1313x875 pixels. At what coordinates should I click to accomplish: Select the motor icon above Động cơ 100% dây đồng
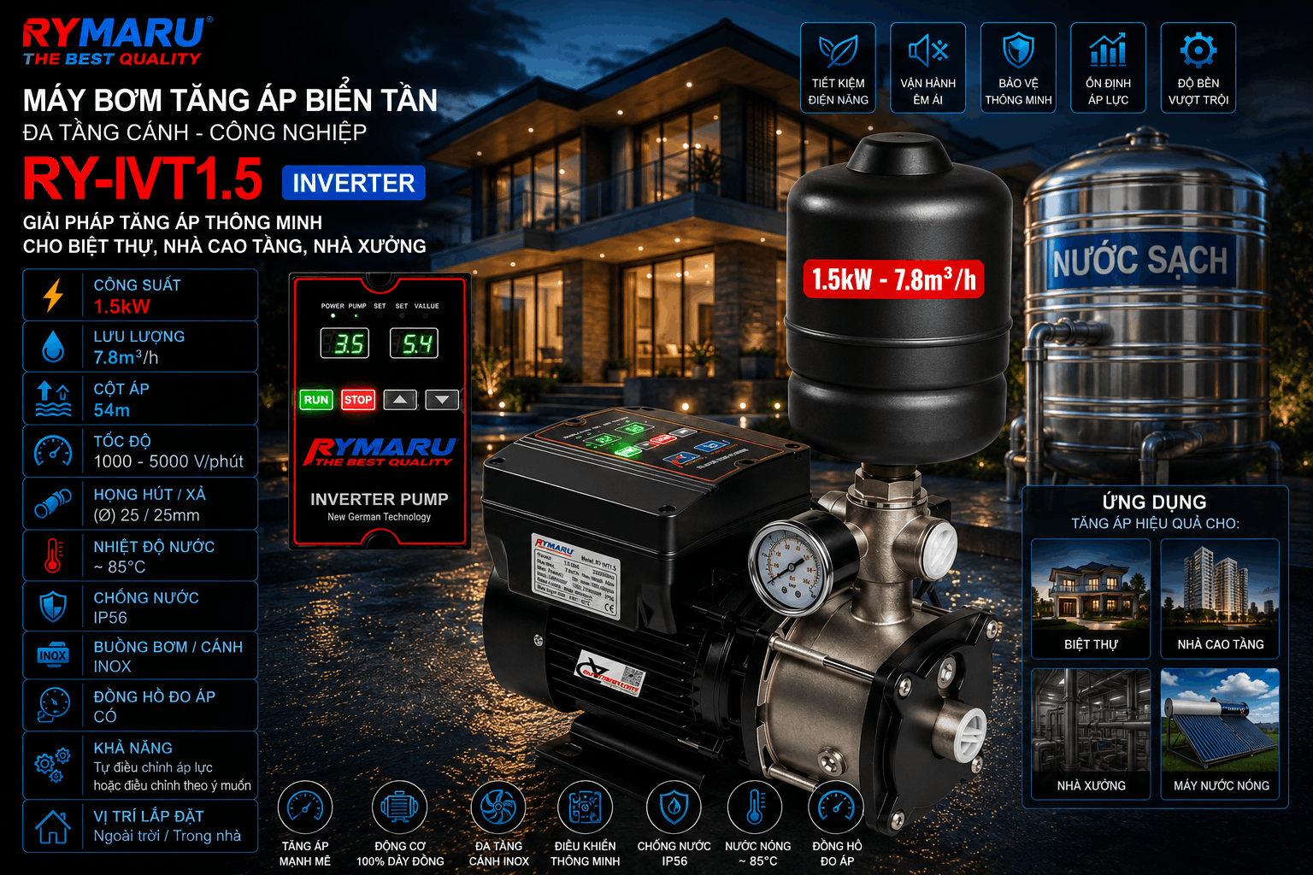pyautogui.click(x=399, y=807)
